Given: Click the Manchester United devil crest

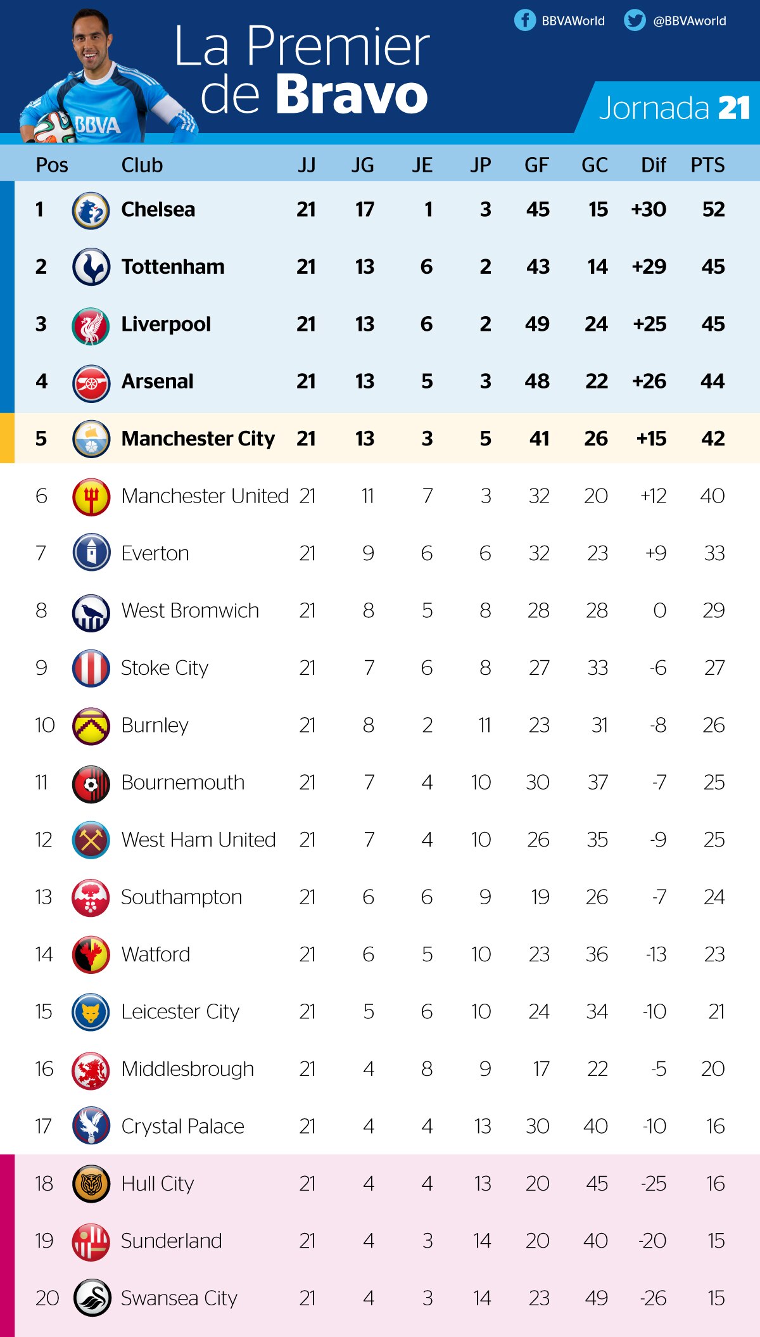Looking at the screenshot, I should [x=91, y=496].
